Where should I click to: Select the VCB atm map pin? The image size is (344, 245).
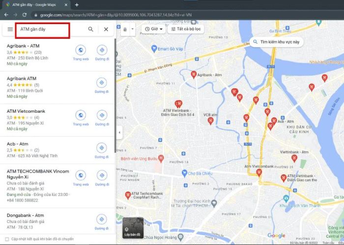210,121
